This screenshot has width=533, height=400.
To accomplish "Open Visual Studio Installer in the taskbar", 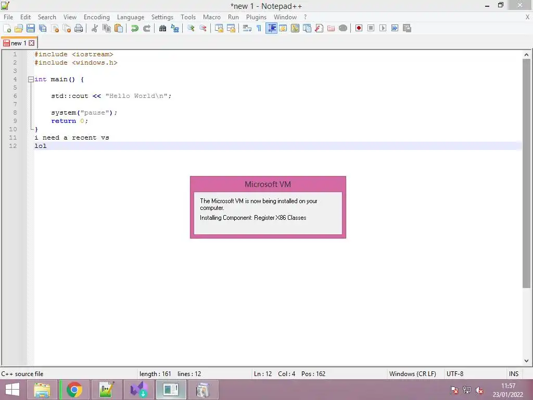I will (138, 390).
